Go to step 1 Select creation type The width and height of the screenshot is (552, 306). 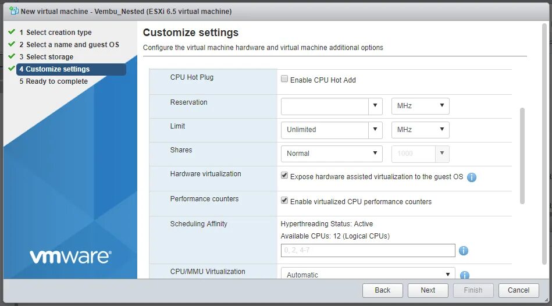click(56, 33)
